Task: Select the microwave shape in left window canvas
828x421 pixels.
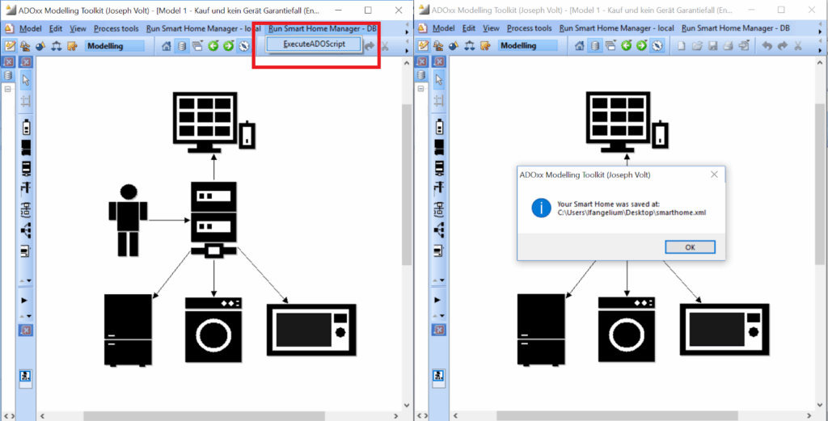Action: [x=311, y=330]
